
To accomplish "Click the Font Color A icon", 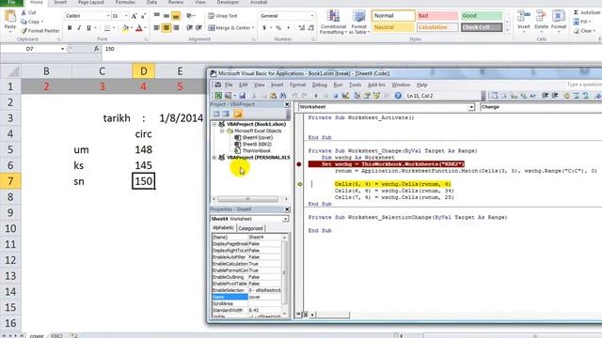I will (x=139, y=28).
